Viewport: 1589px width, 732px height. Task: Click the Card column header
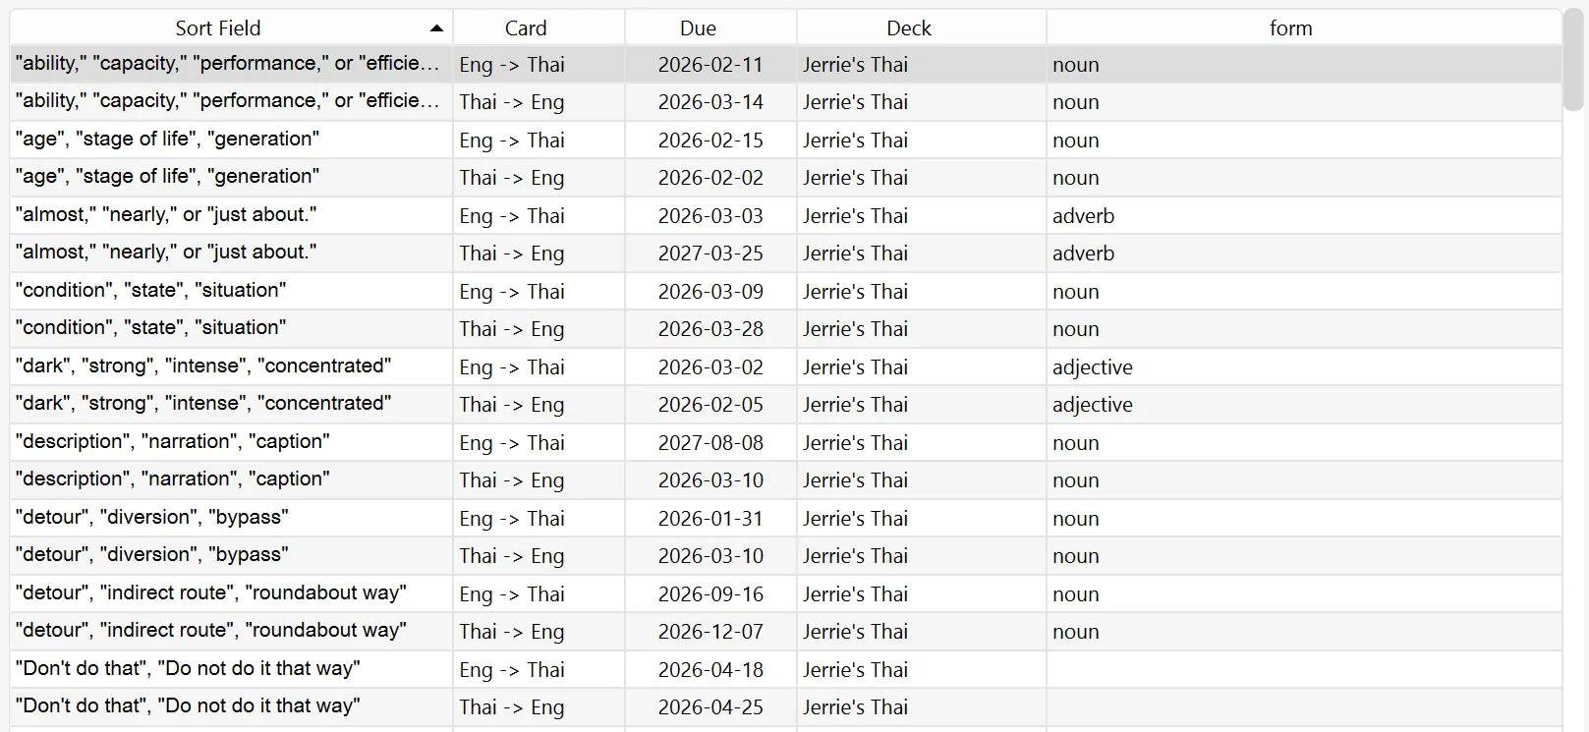pyautogui.click(x=526, y=28)
